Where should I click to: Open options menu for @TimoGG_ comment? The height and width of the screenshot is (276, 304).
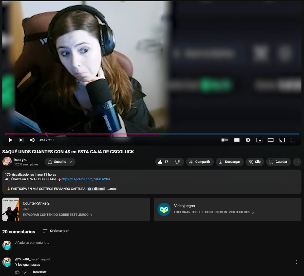pyautogui.click(x=297, y=262)
